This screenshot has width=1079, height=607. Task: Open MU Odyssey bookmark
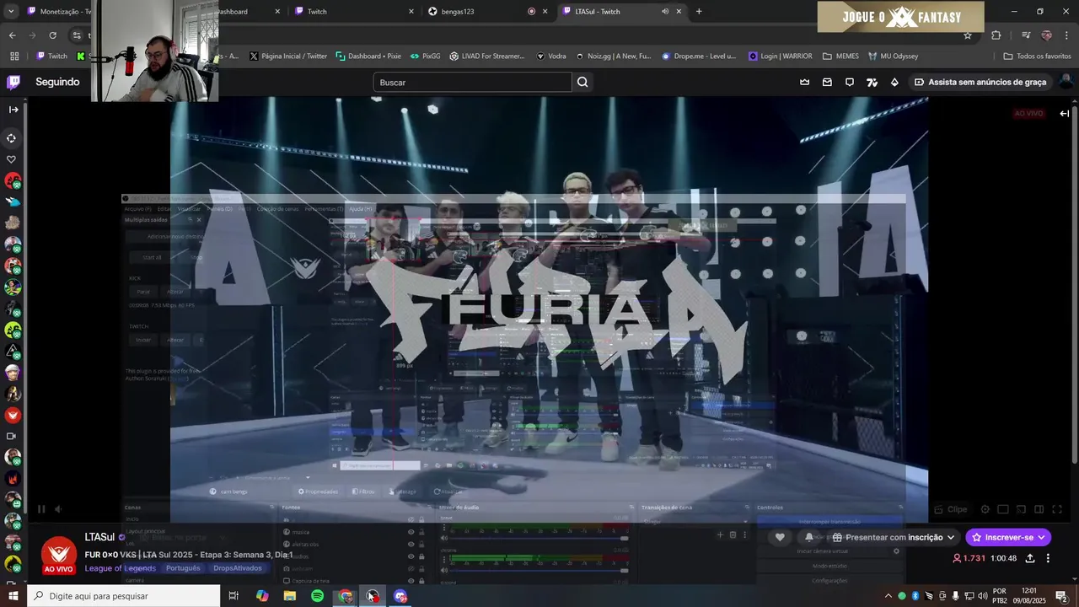tap(894, 56)
